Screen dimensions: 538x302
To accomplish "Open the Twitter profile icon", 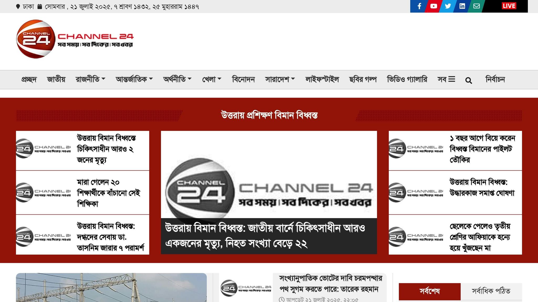I will coord(448,6).
